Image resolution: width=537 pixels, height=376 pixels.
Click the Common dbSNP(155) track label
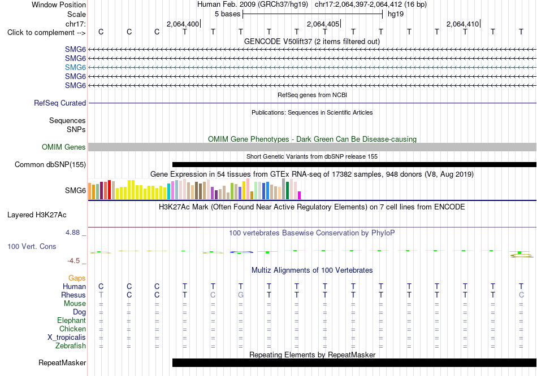tap(50, 164)
